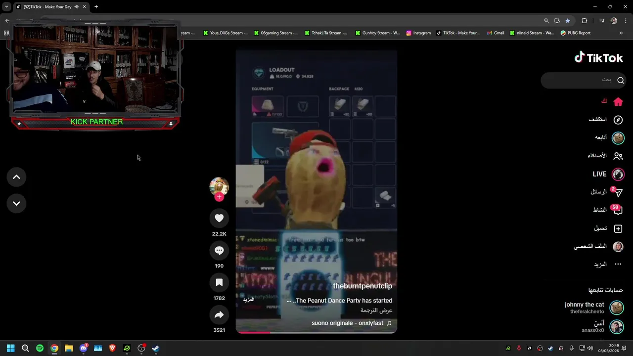Image resolution: width=633 pixels, height=356 pixels.
Task: Go back with the browser back arrow
Action: pyautogui.click(x=7, y=21)
